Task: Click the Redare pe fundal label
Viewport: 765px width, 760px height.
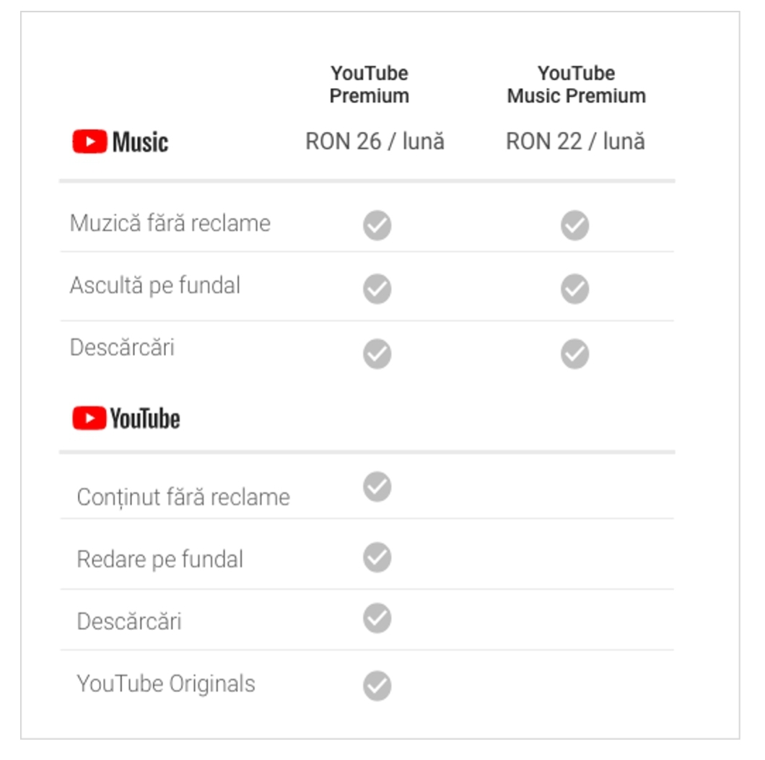Action: coord(160,559)
